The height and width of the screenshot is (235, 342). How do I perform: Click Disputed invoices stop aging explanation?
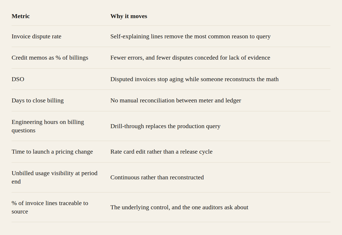tap(194, 79)
